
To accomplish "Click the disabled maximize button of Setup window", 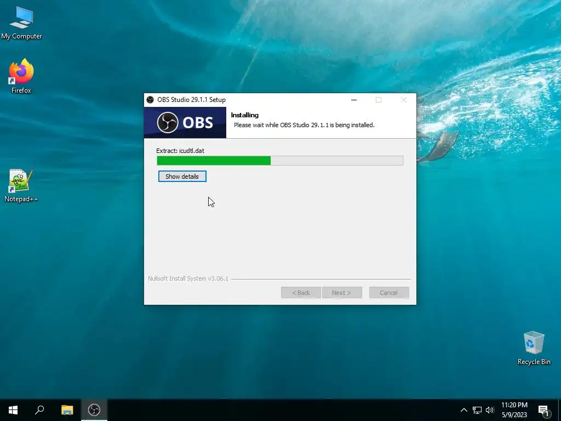I will [x=379, y=100].
